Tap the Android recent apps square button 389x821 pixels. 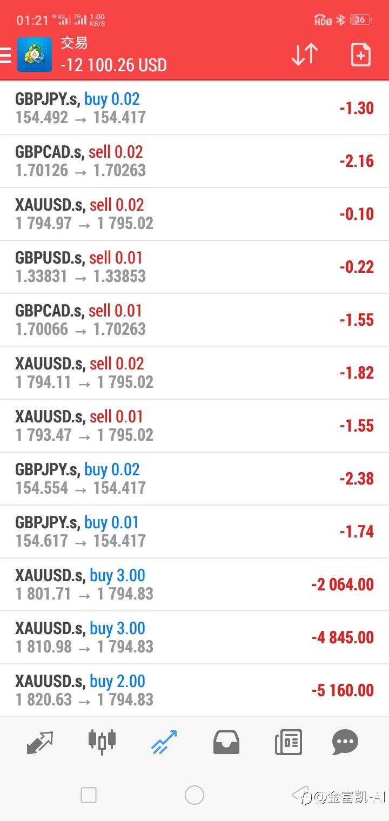[x=88, y=795]
